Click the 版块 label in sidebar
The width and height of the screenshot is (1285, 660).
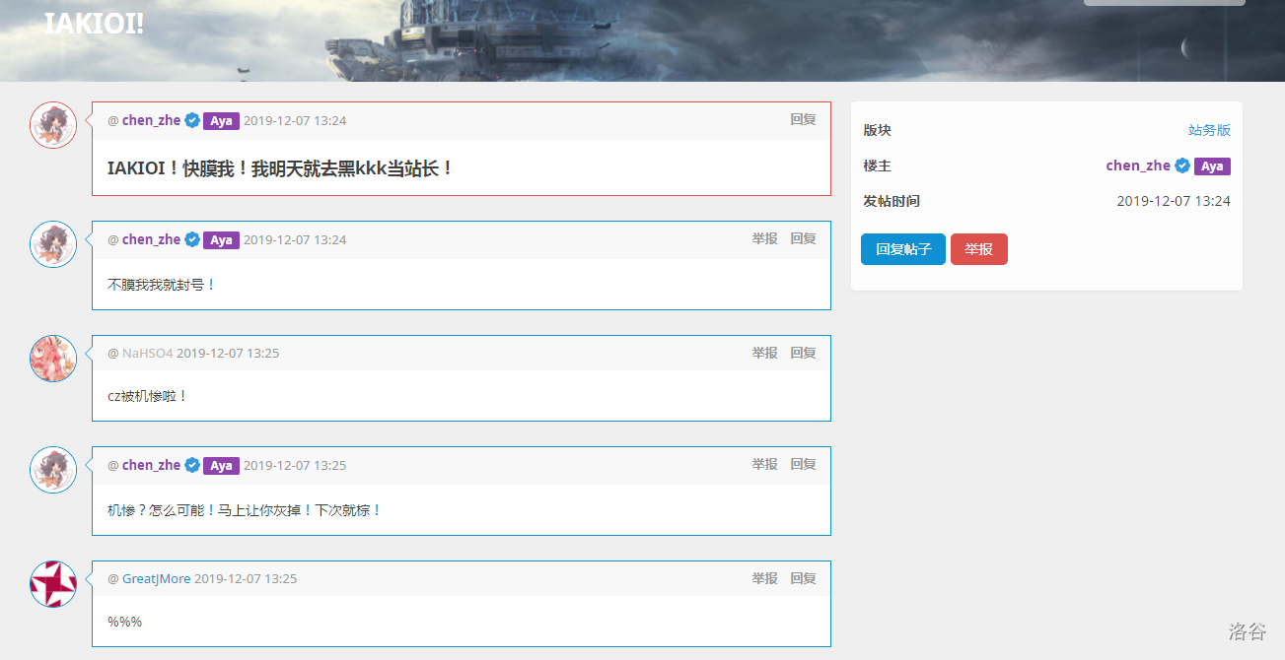877,130
